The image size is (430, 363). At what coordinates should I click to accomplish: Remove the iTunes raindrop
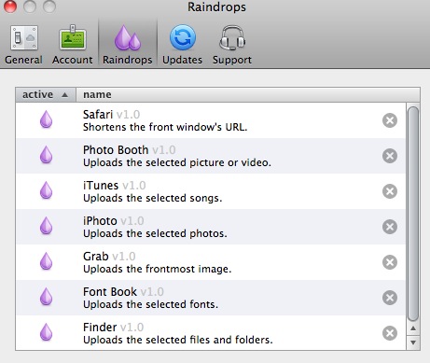[x=390, y=191]
